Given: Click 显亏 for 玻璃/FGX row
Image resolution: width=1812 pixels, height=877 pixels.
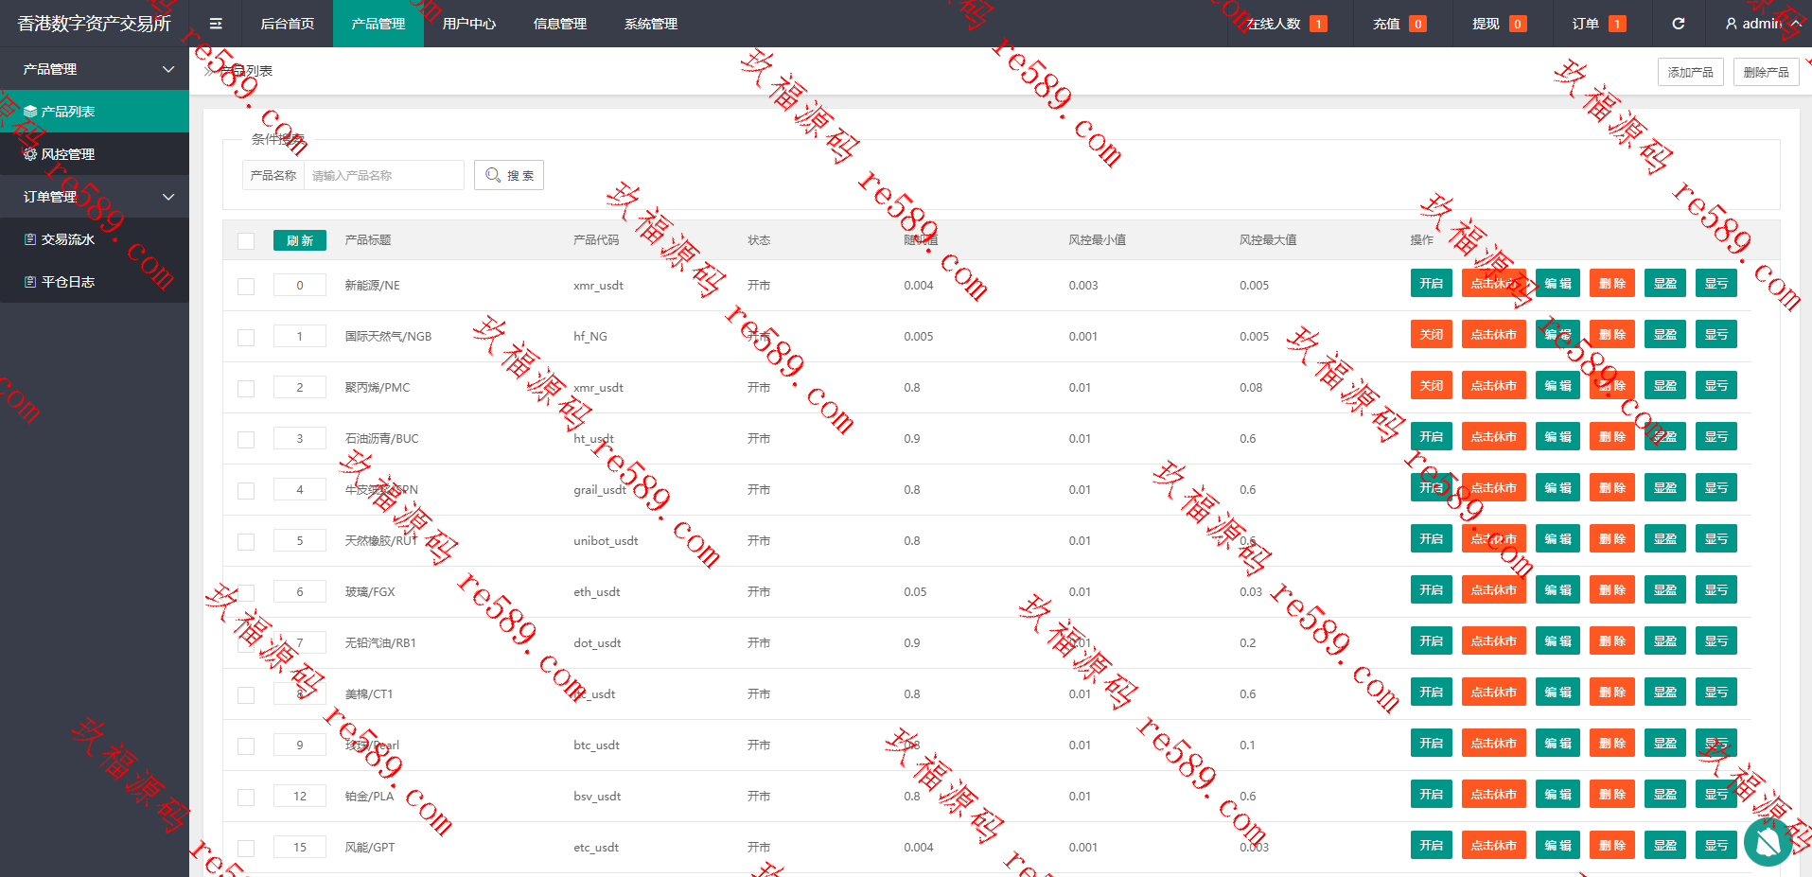Looking at the screenshot, I should coord(1716,590).
